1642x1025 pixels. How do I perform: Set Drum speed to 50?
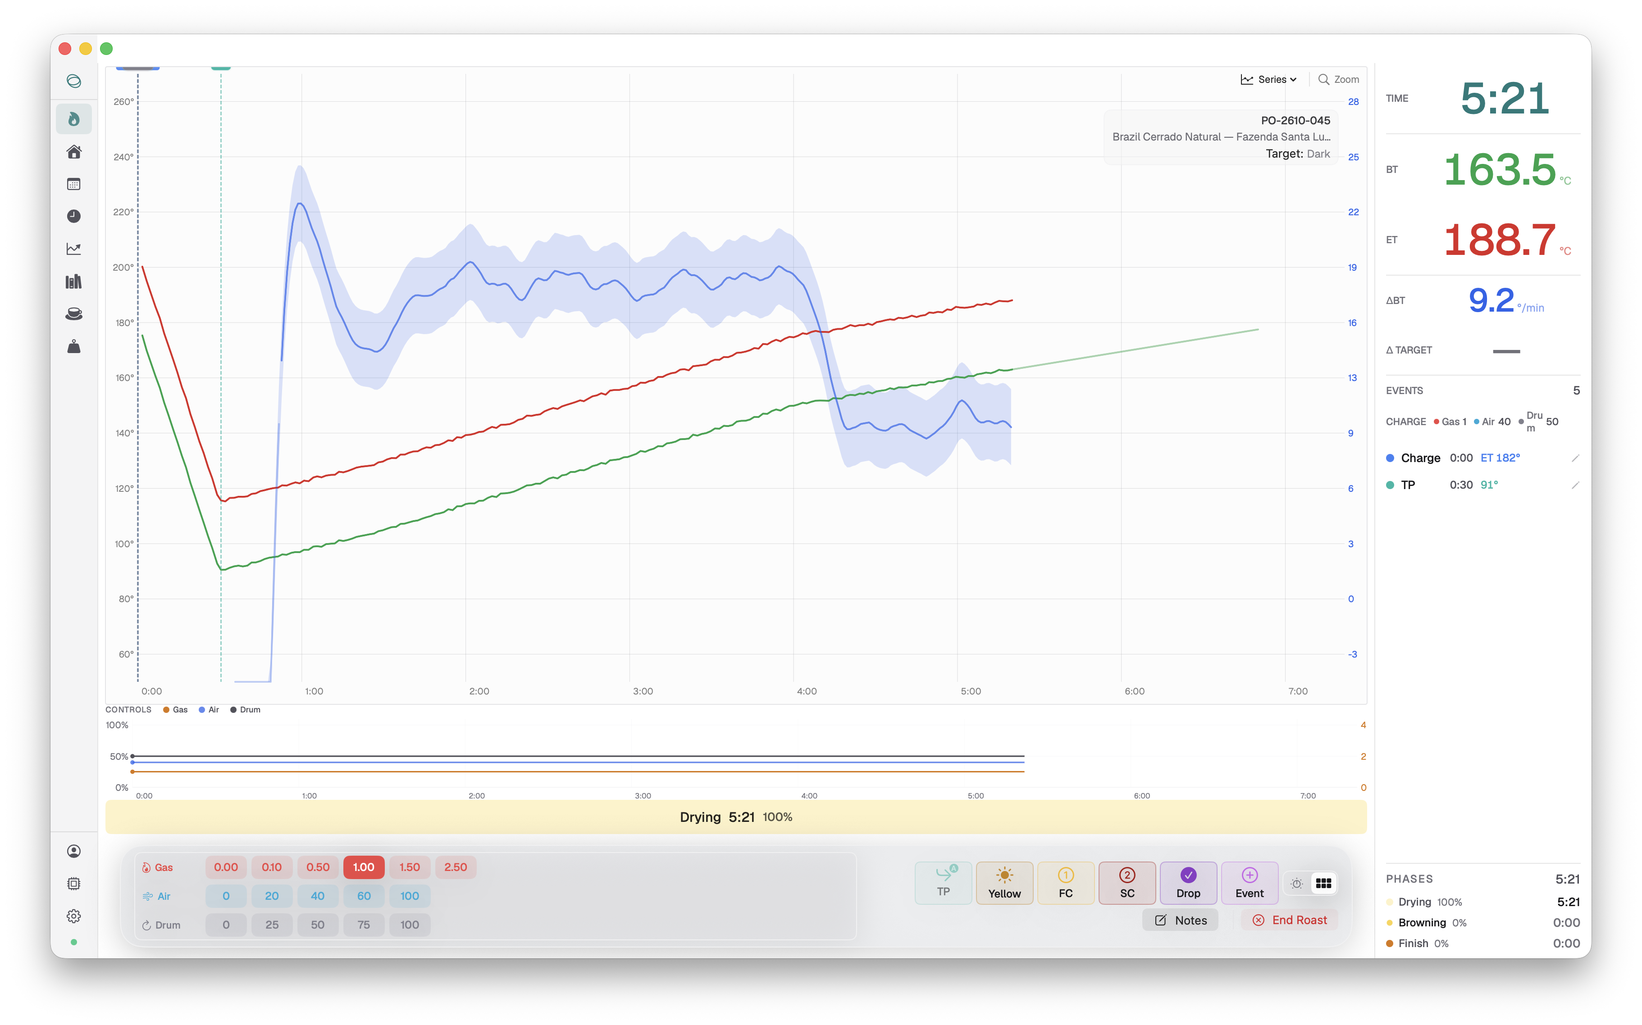click(317, 925)
